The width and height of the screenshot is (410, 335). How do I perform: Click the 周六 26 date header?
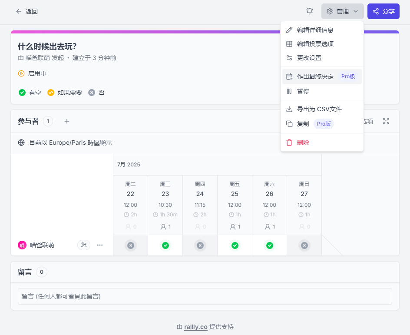pyautogui.click(x=270, y=189)
